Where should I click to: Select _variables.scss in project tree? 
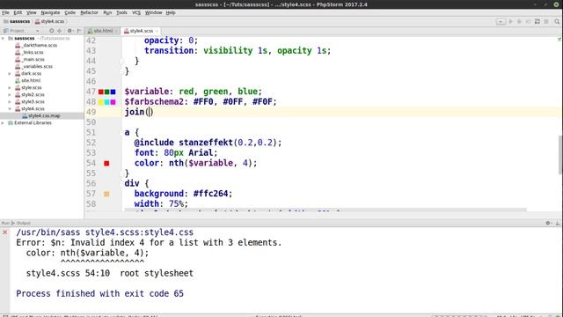click(x=37, y=67)
